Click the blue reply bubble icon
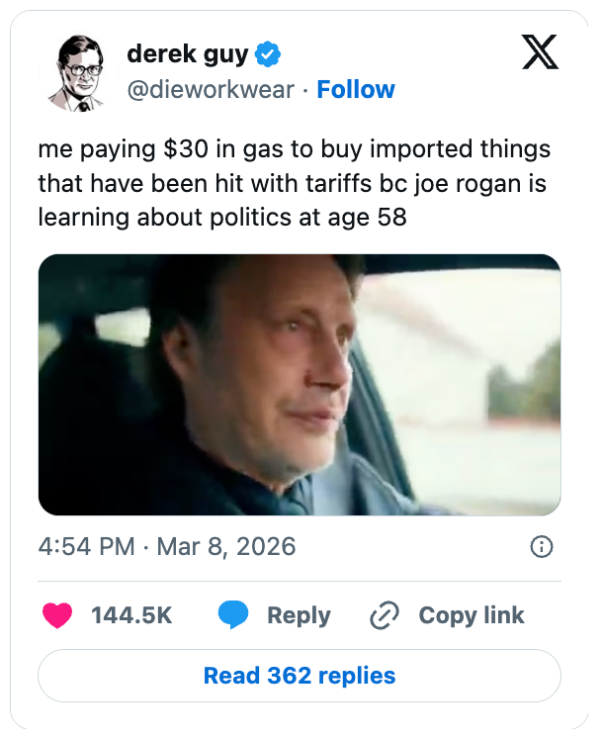Image resolution: width=603 pixels, height=740 pixels. pyautogui.click(x=233, y=615)
